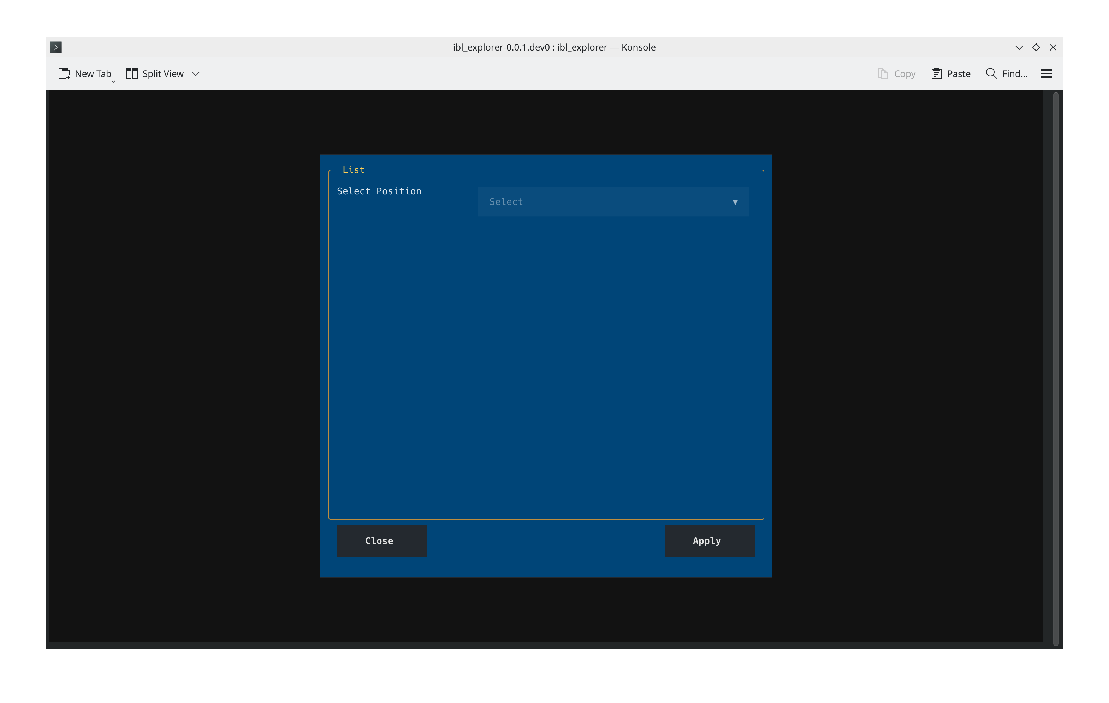Click the Copy toolbar button
This screenshot has height=703, width=1109.
pyautogui.click(x=896, y=74)
